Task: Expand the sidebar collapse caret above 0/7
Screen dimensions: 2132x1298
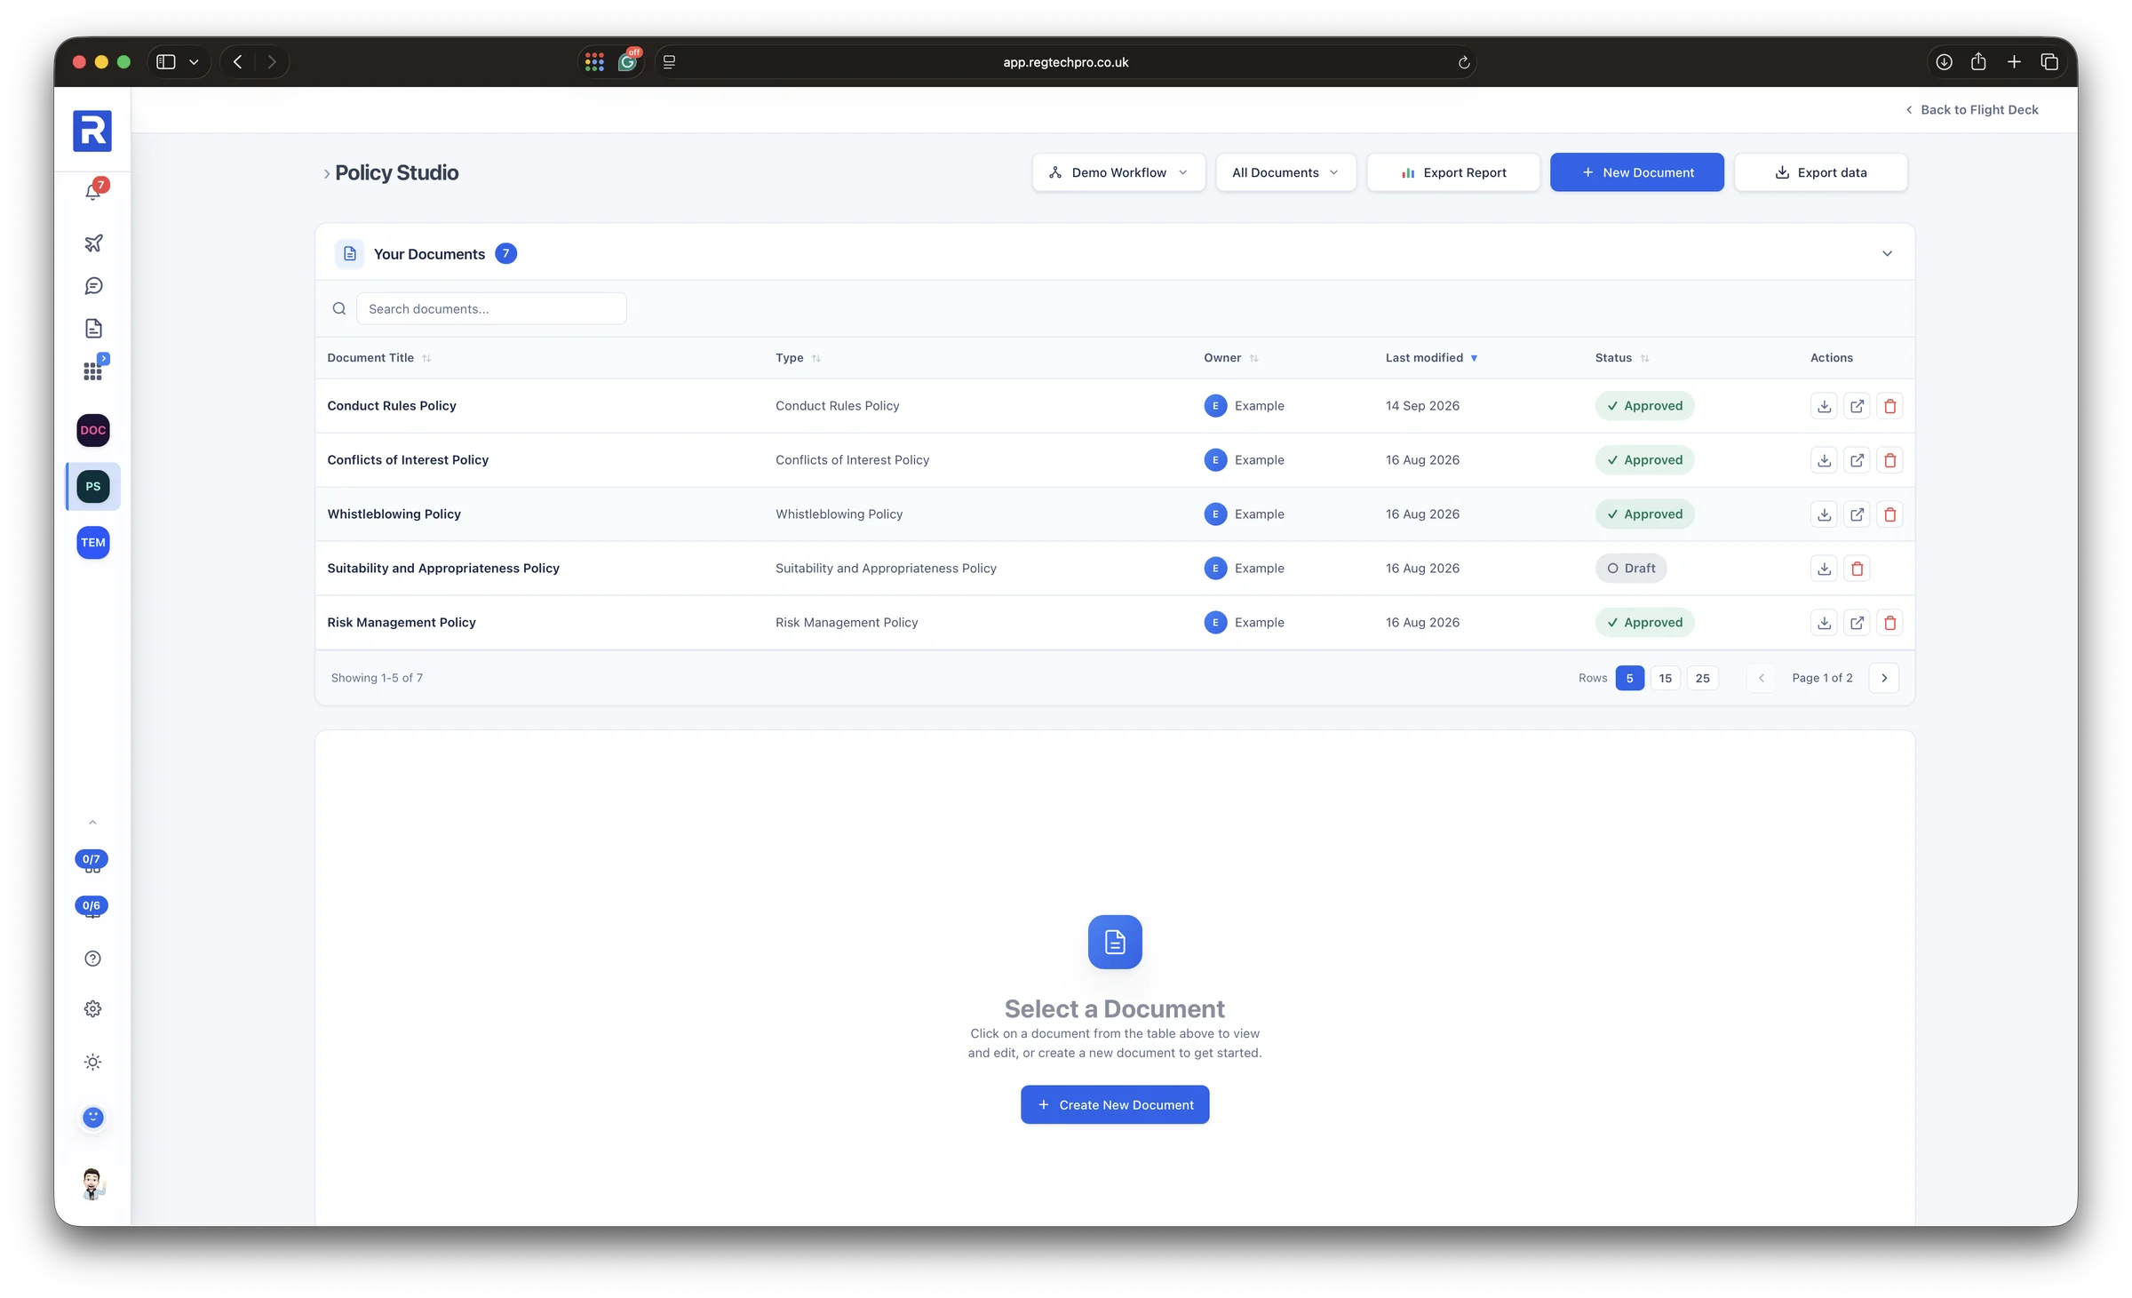Action: tap(92, 823)
